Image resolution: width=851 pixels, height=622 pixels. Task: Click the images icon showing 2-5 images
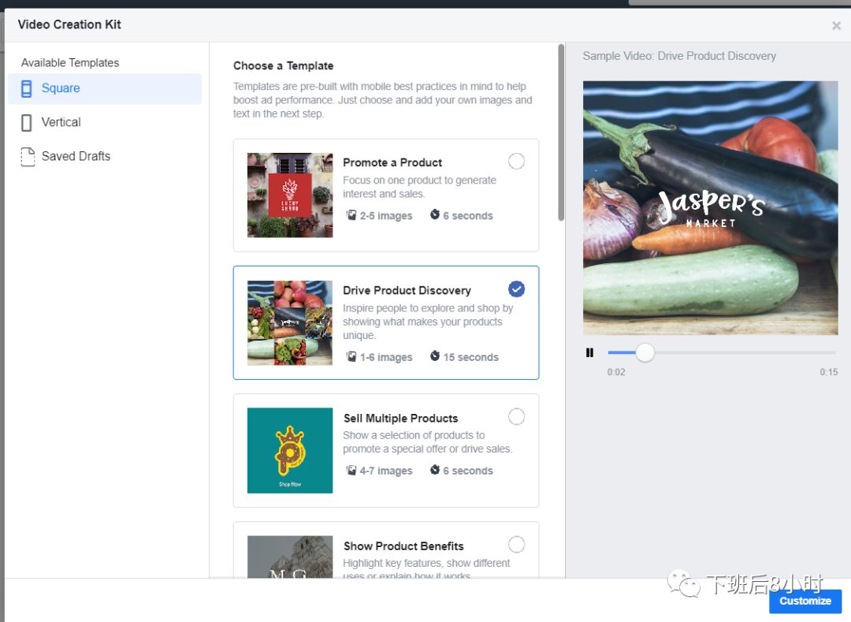[353, 214]
